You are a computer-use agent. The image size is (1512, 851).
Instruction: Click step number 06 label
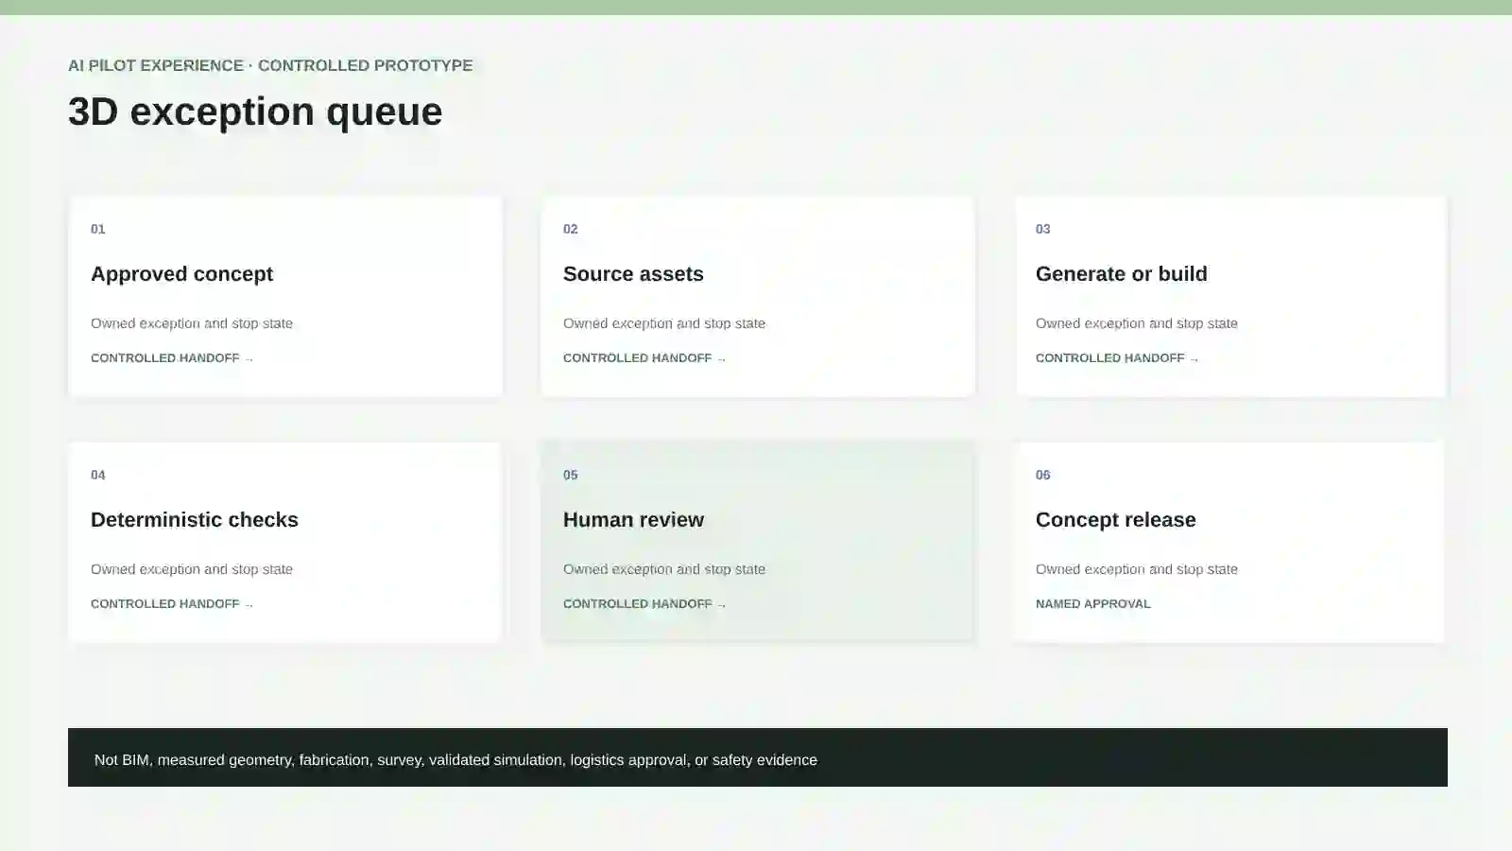[x=1043, y=475]
